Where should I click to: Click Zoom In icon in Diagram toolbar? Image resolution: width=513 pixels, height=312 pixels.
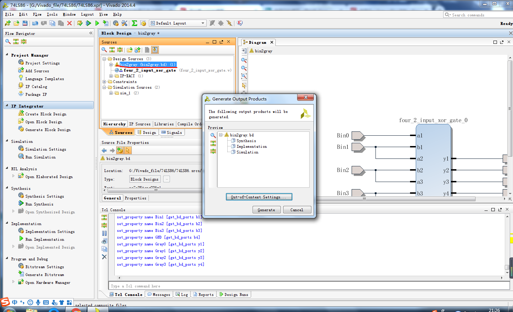click(x=244, y=60)
